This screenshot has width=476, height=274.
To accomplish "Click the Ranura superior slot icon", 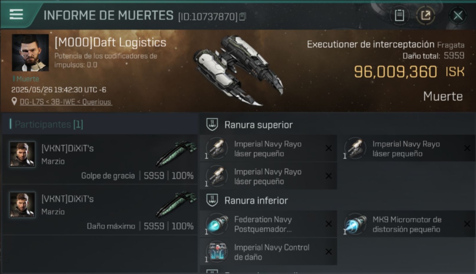I will pyautogui.click(x=212, y=125).
